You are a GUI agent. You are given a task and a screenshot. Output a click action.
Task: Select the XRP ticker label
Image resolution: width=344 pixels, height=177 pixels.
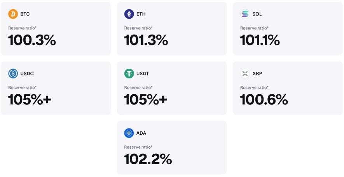click(257, 73)
